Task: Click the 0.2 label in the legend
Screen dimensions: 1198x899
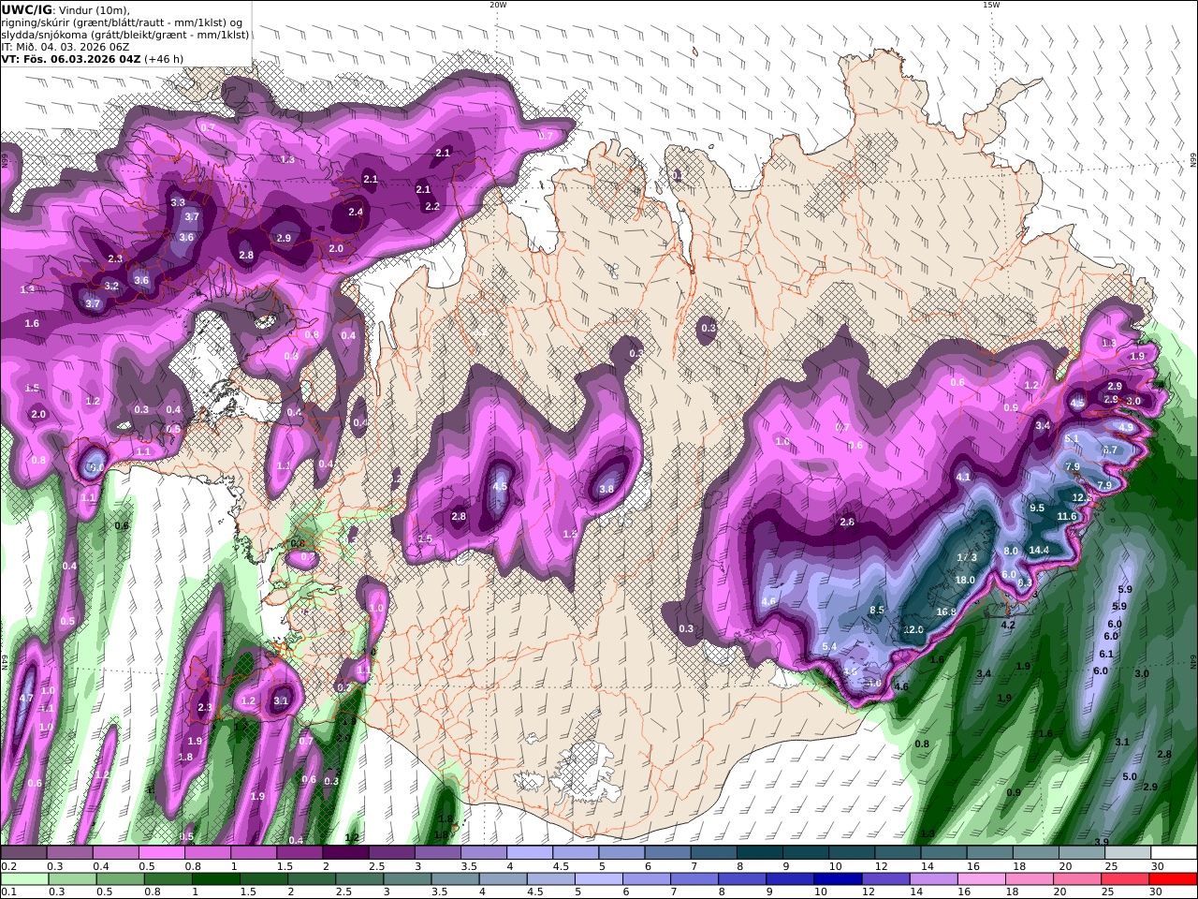Action: pos(7,866)
